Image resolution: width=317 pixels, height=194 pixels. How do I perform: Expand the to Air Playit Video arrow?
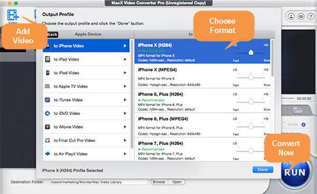(125, 154)
